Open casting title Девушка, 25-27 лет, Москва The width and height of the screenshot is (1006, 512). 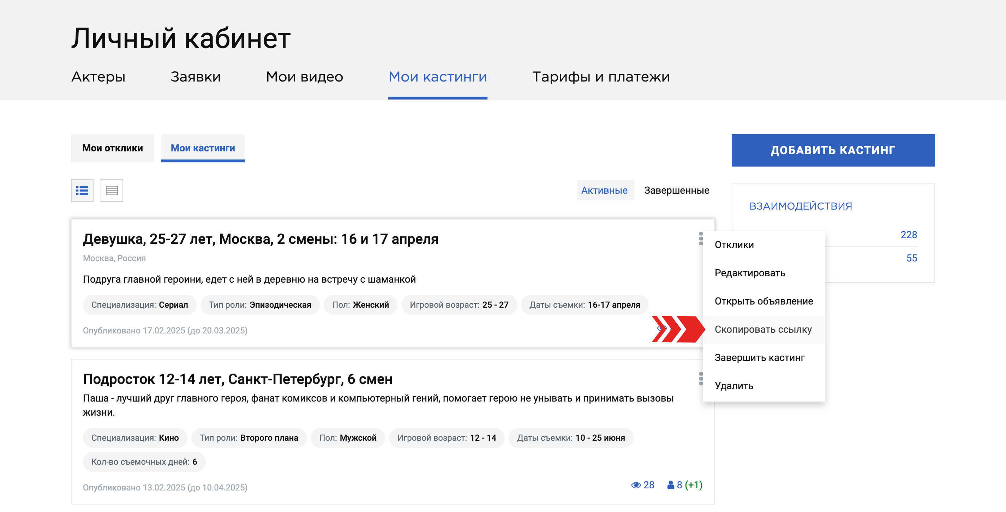(261, 239)
